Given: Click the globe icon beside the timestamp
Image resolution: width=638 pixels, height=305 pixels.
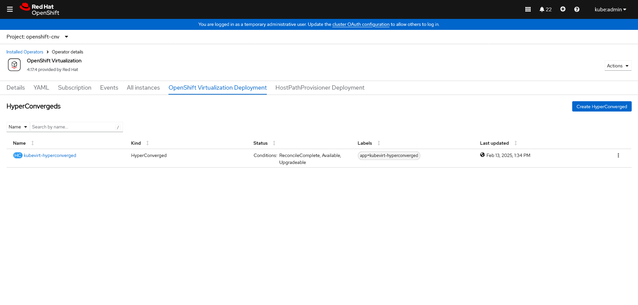Looking at the screenshot, I should coord(483,155).
